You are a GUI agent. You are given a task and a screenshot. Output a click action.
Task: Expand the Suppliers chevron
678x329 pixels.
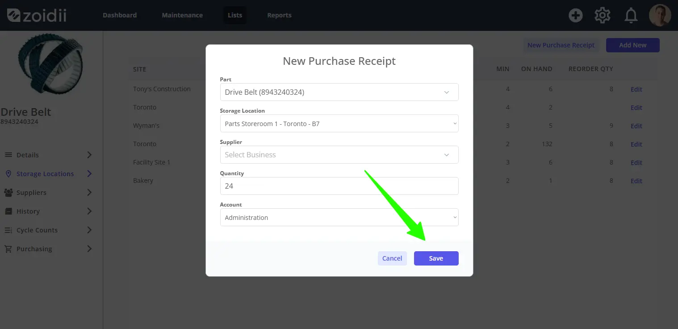pyautogui.click(x=89, y=192)
